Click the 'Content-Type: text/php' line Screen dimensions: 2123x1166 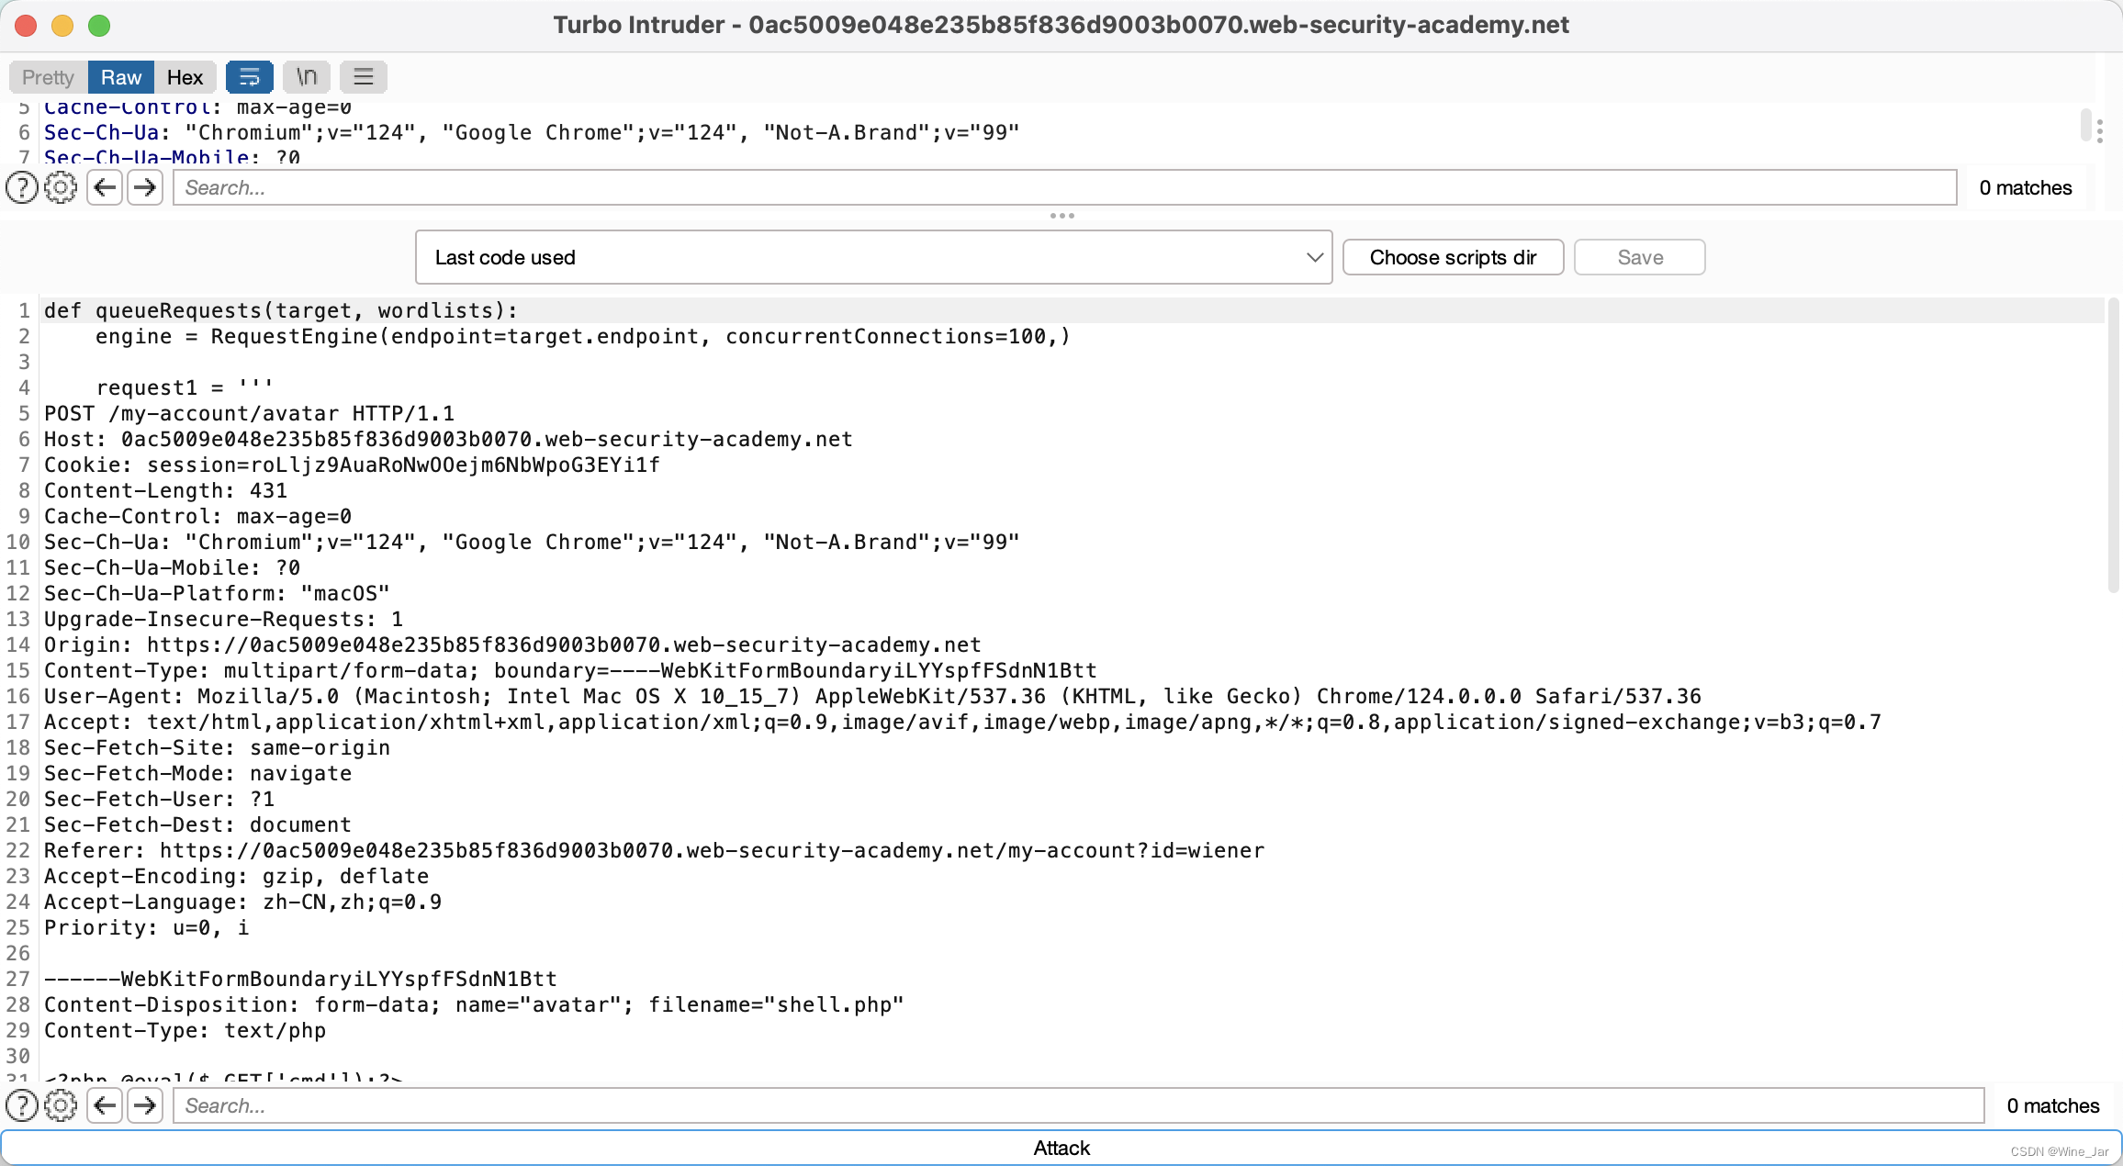(185, 1030)
